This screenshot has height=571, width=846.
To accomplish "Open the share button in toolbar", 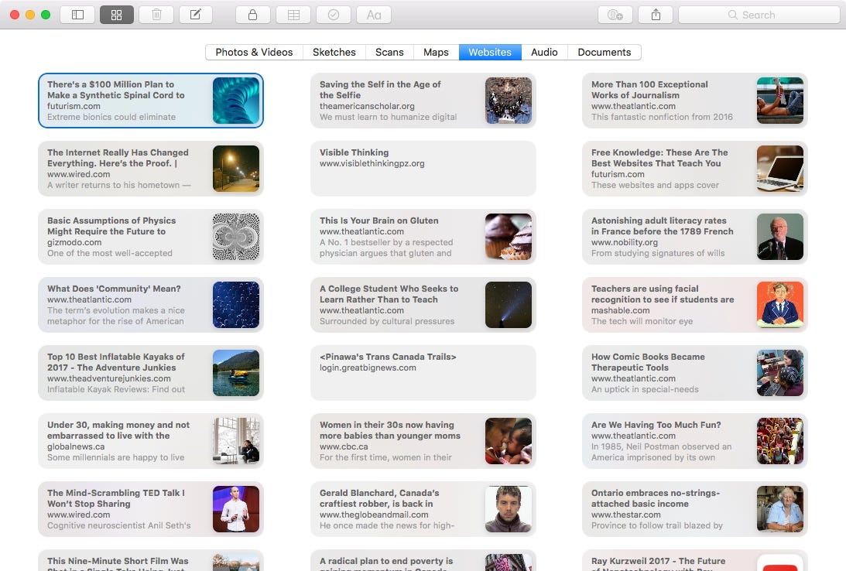I will 656,15.
